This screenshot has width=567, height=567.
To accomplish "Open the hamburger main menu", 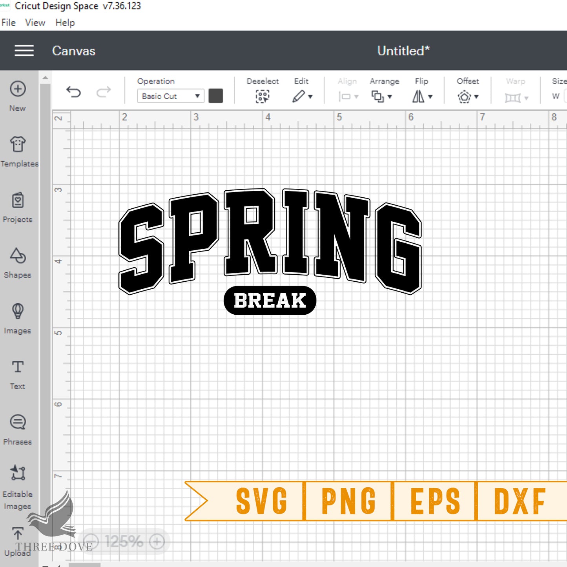I will [24, 51].
